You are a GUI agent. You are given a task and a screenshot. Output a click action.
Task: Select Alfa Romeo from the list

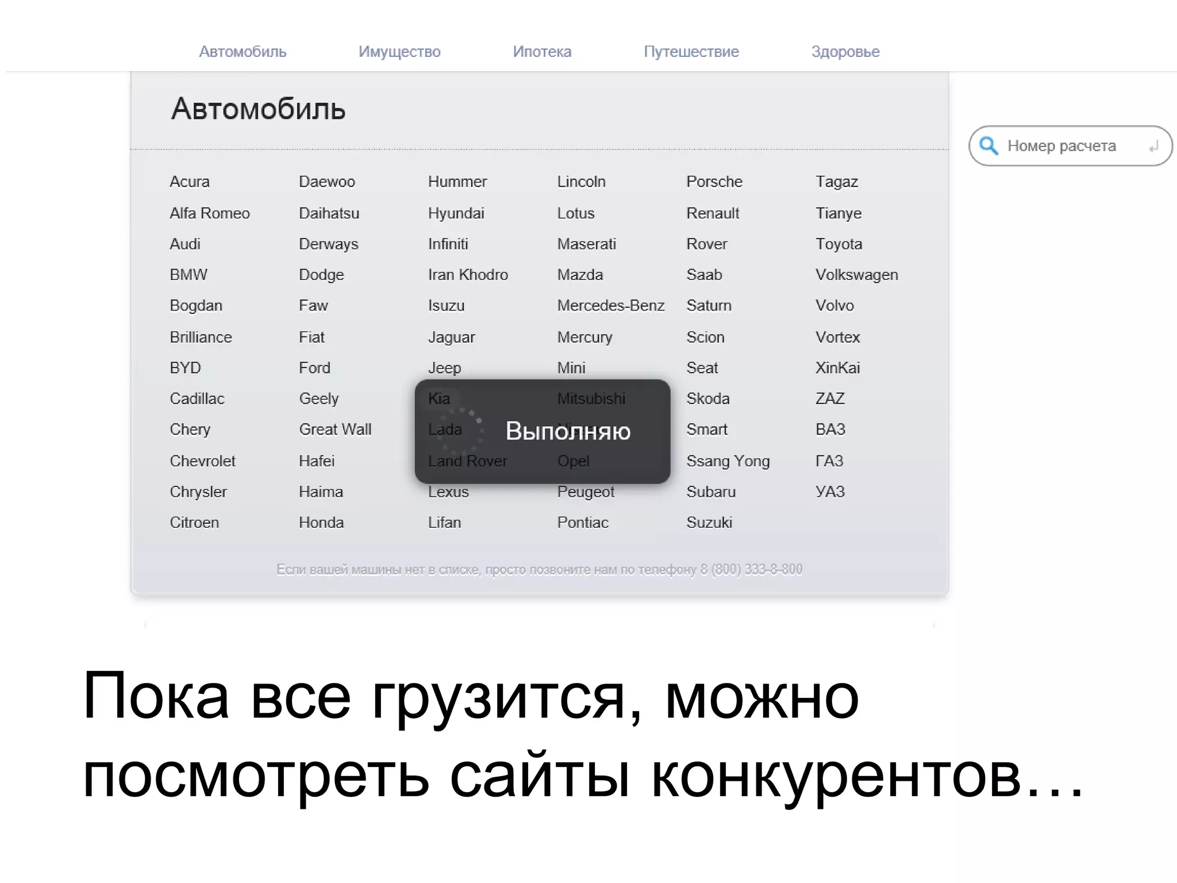(210, 213)
